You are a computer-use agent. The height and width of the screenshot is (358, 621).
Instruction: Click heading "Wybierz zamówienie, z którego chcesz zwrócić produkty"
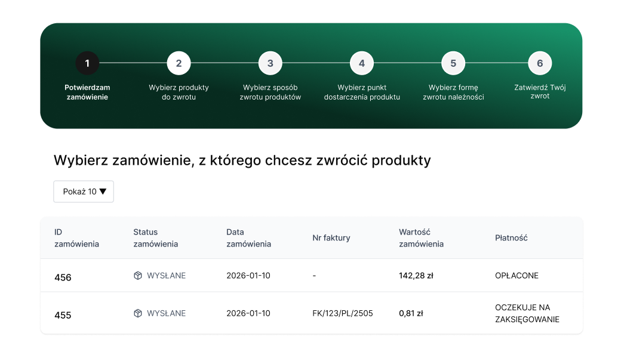(x=242, y=161)
